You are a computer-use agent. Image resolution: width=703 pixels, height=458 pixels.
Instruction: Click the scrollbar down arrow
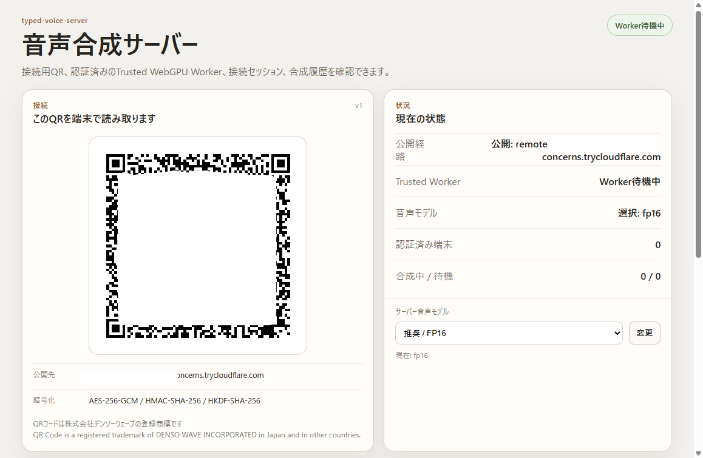pos(698,454)
